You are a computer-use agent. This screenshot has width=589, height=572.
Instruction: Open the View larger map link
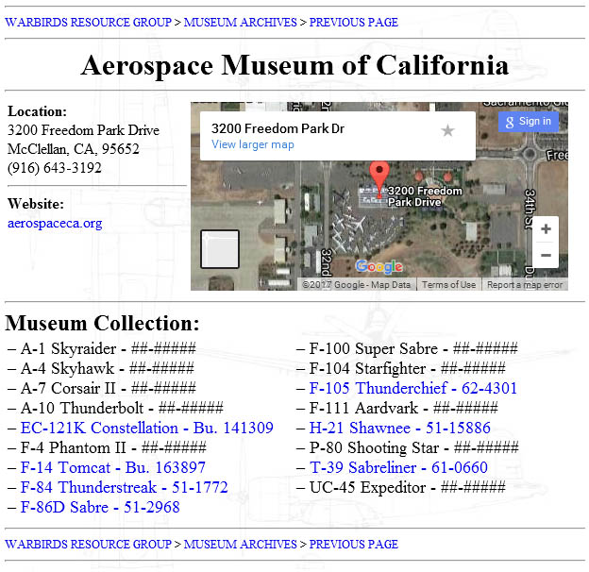[x=252, y=145]
